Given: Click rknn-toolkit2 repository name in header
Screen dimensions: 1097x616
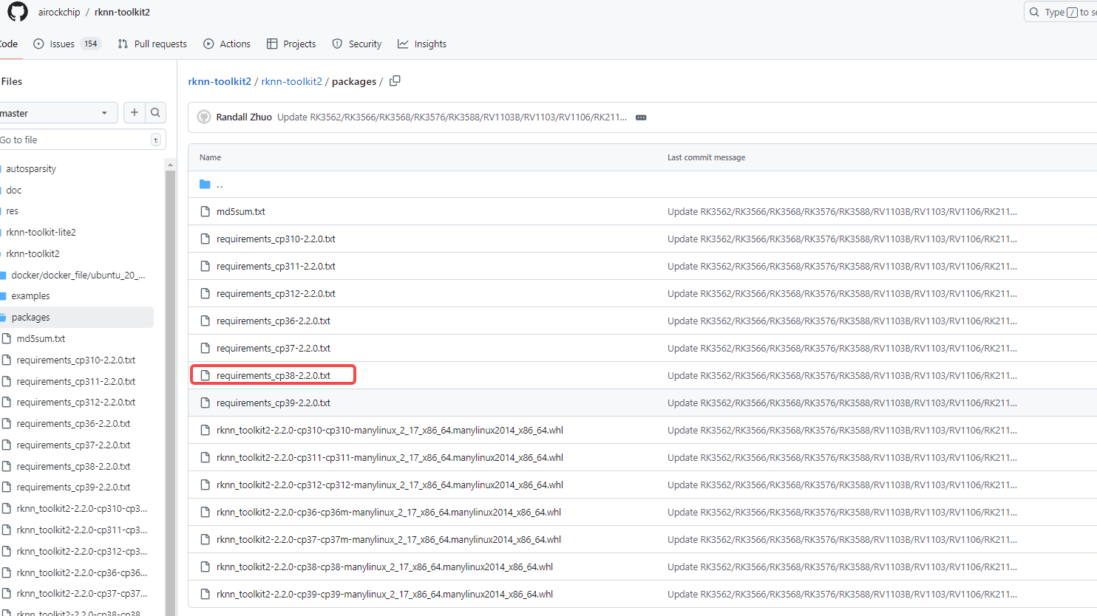Looking at the screenshot, I should point(122,12).
